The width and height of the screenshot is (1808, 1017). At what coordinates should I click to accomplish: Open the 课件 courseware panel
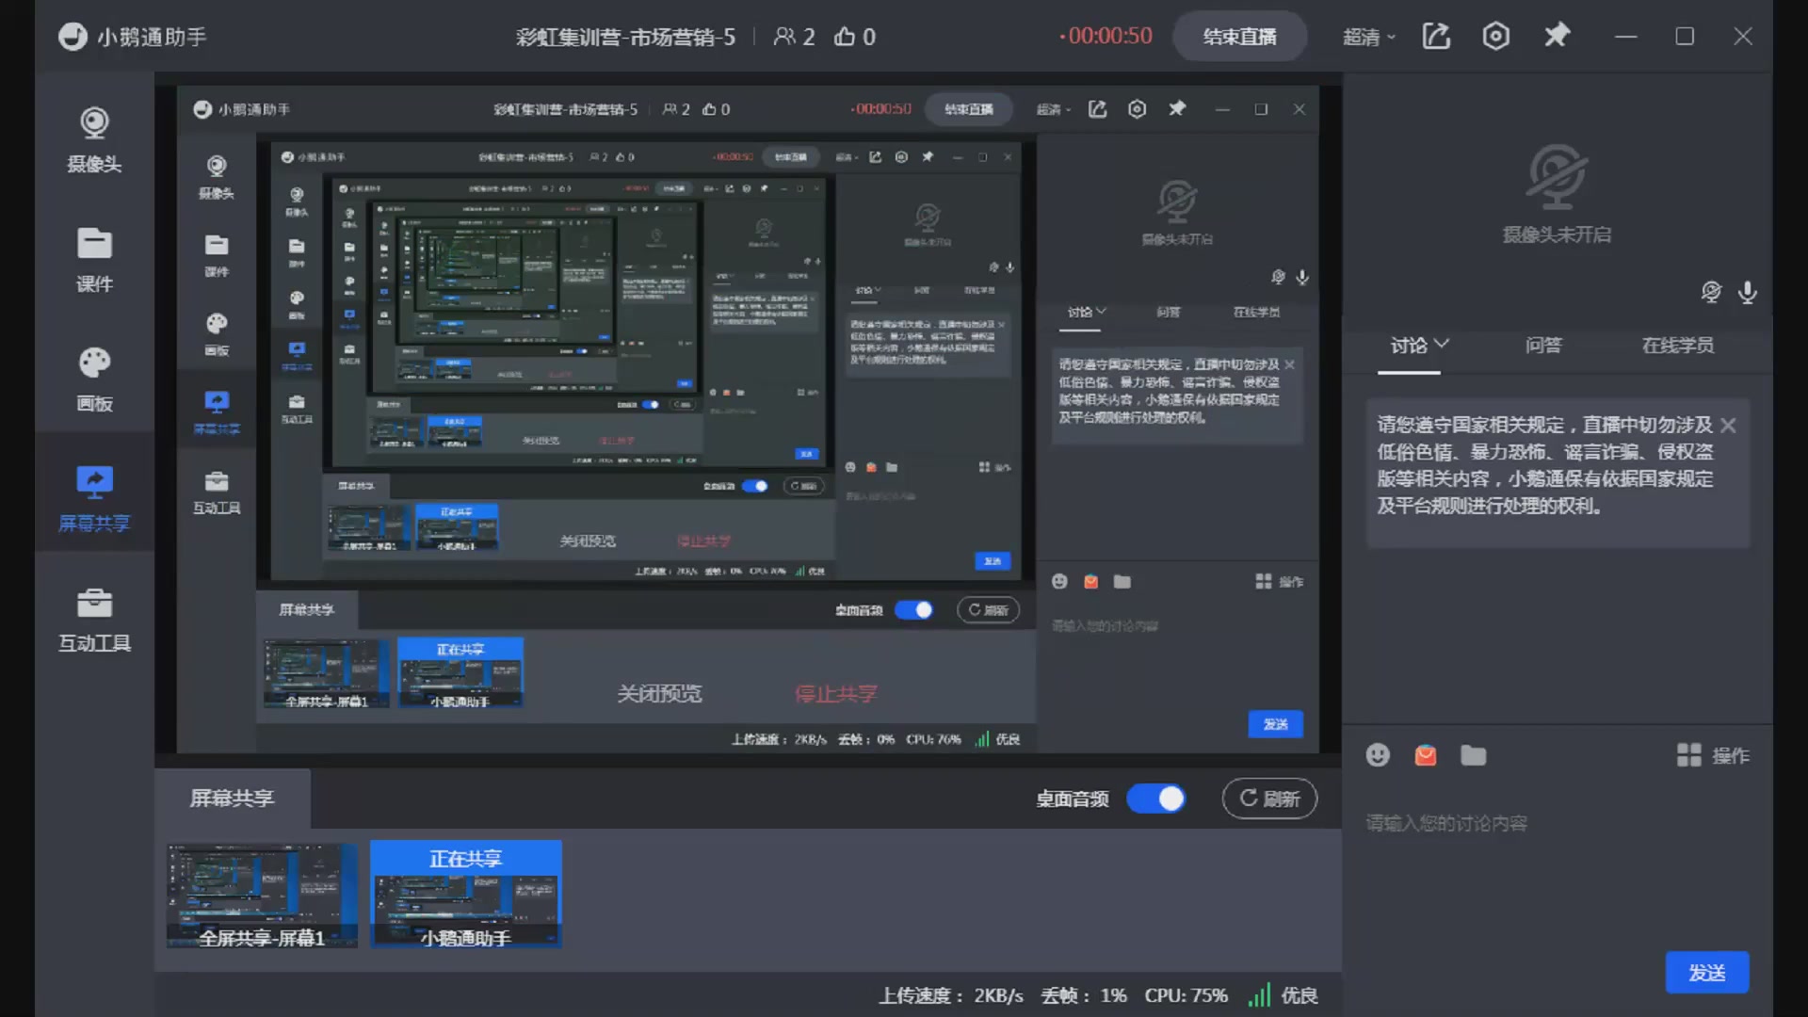[94, 260]
